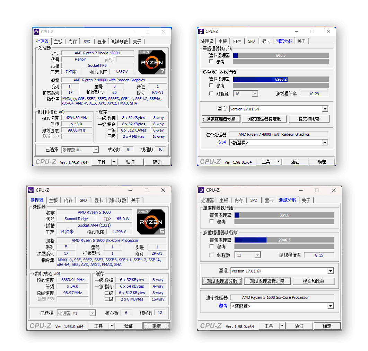The width and height of the screenshot is (368, 351).
Task: Switch to 主板 tab in 4800H processor window
Action: tap(58, 42)
